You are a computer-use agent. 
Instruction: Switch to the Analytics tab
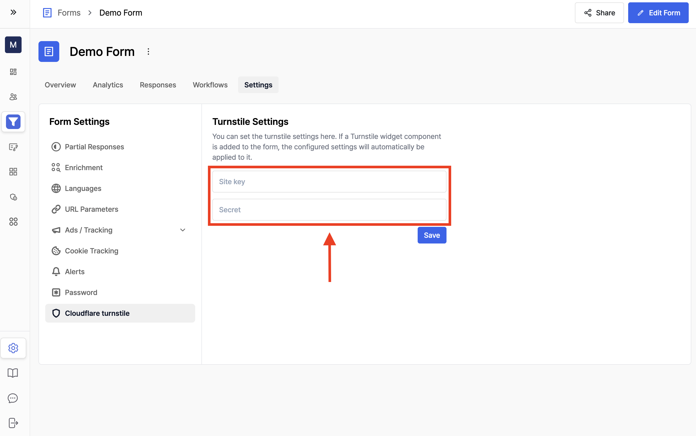point(108,85)
